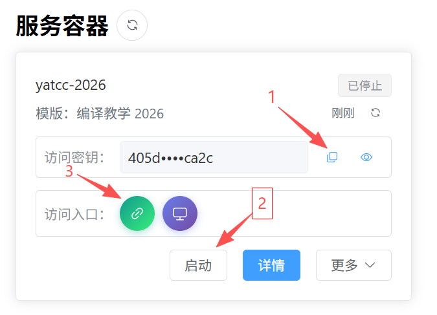437x315 pixels.
Task: Open container 详情 details
Action: tap(271, 265)
